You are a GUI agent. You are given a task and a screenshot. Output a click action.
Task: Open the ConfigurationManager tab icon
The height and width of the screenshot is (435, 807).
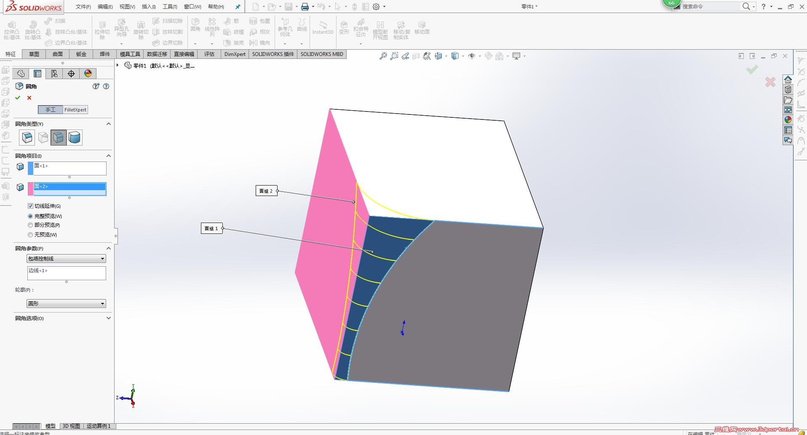(x=54, y=74)
